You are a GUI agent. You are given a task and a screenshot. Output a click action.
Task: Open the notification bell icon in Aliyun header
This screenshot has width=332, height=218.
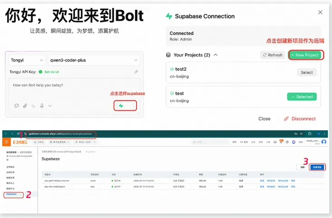tap(281, 142)
